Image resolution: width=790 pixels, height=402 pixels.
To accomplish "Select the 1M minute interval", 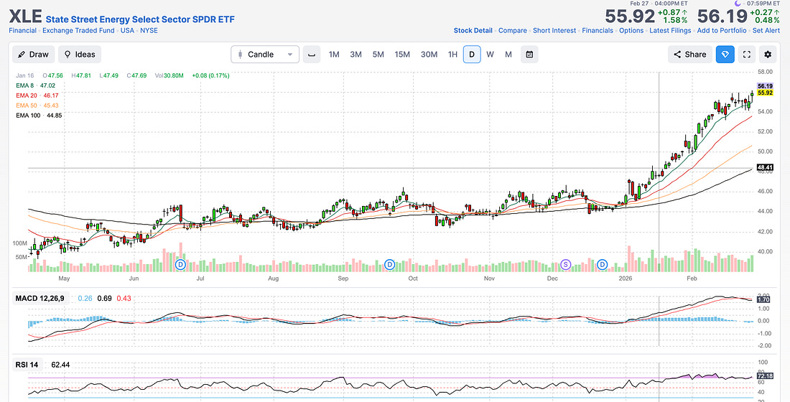I will (x=334, y=55).
